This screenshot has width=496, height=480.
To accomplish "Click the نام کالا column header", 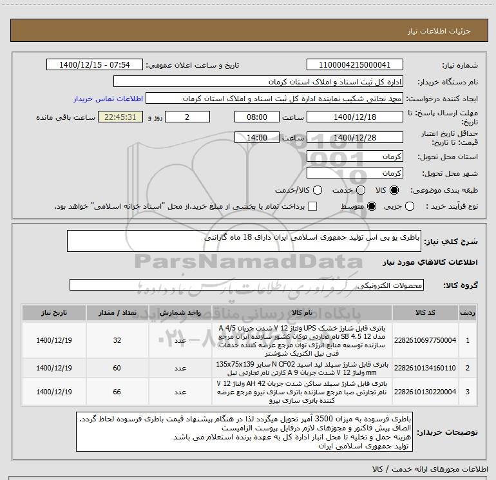I will tap(301, 313).
